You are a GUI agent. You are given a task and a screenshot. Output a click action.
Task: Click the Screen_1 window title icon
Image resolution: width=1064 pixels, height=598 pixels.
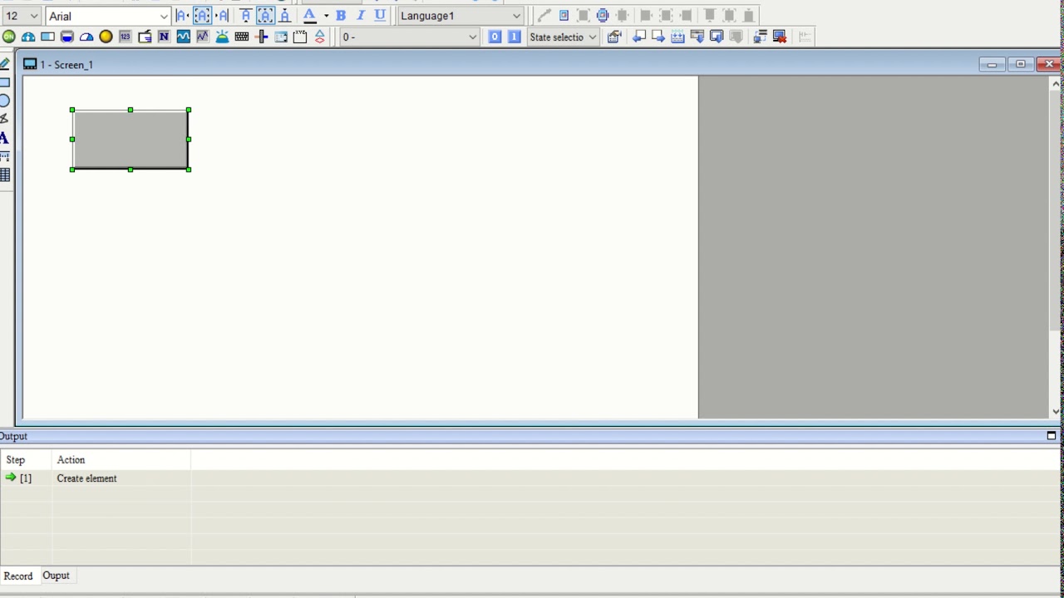[30, 64]
